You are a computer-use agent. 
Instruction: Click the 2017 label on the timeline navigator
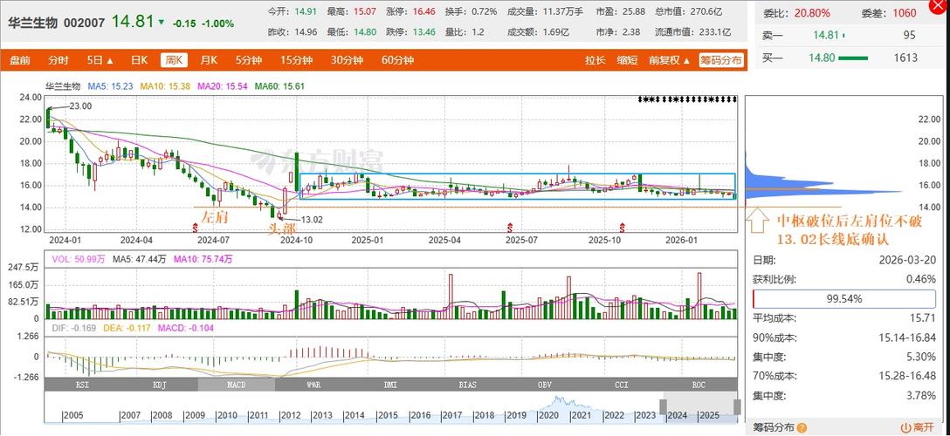click(x=452, y=416)
